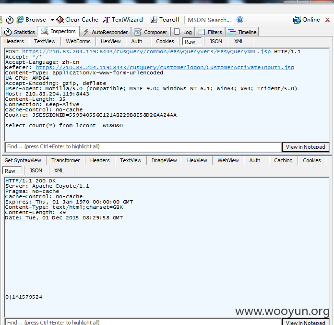Click the SQL text 'select count(*) from lccont'
Viewport: 334px width, 325px height.
tap(50, 125)
